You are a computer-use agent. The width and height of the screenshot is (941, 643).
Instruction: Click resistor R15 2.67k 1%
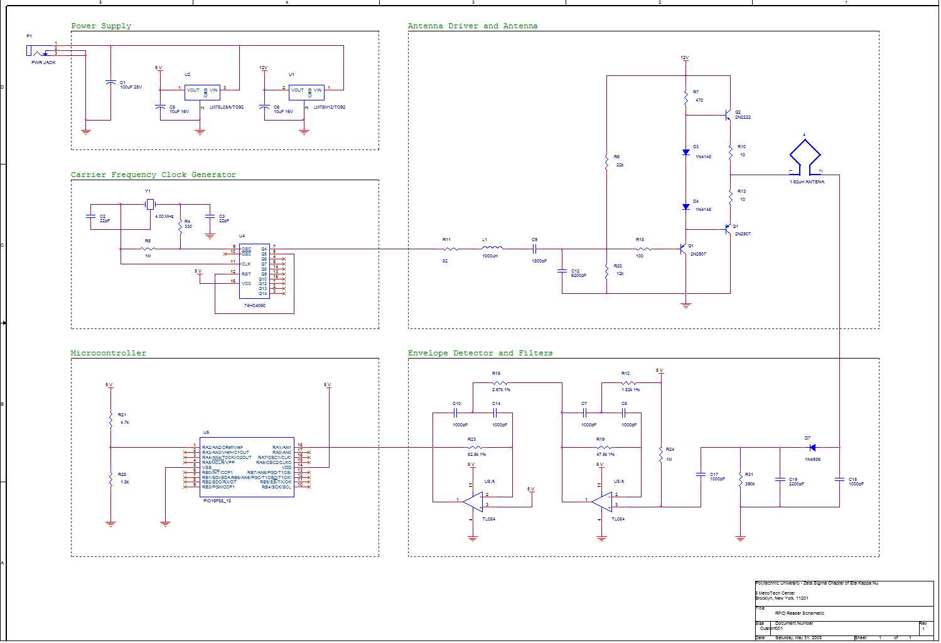tap(499, 382)
